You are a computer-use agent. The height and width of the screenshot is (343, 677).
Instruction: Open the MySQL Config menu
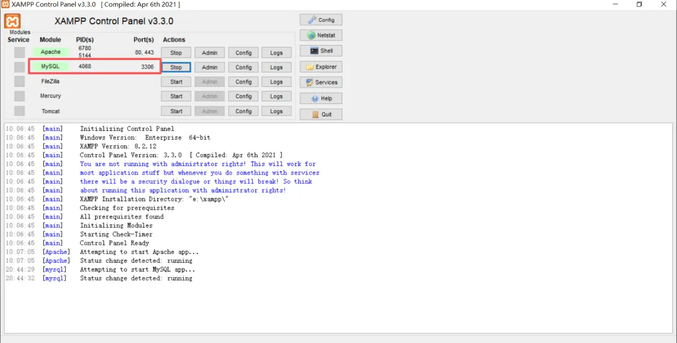[243, 67]
